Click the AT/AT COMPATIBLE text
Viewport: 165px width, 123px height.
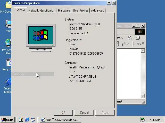pos(82,76)
